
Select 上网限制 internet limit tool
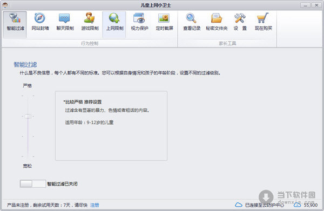point(114,25)
